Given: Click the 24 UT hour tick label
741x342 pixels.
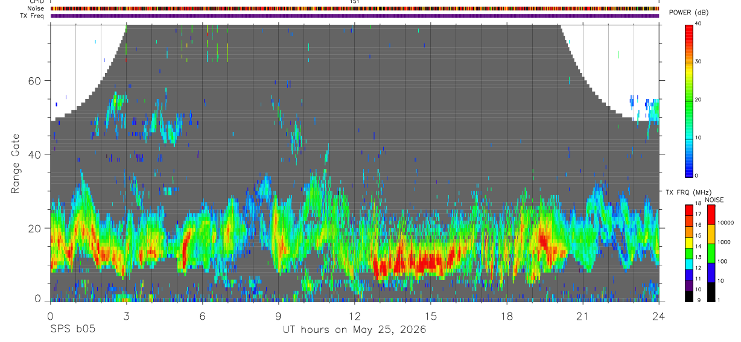Looking at the screenshot, I should [x=659, y=316].
